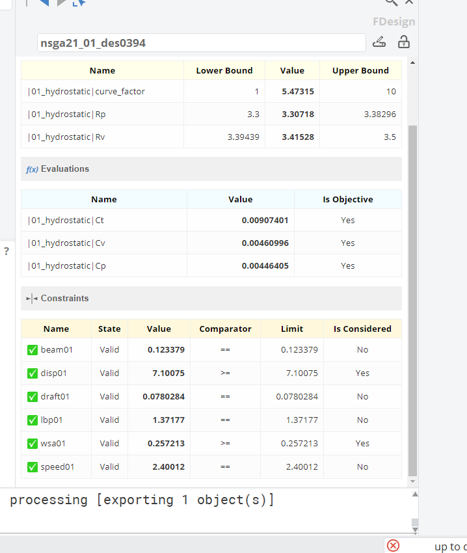Click the green check icon for beam01
The height and width of the screenshot is (553, 467).
[x=33, y=350]
